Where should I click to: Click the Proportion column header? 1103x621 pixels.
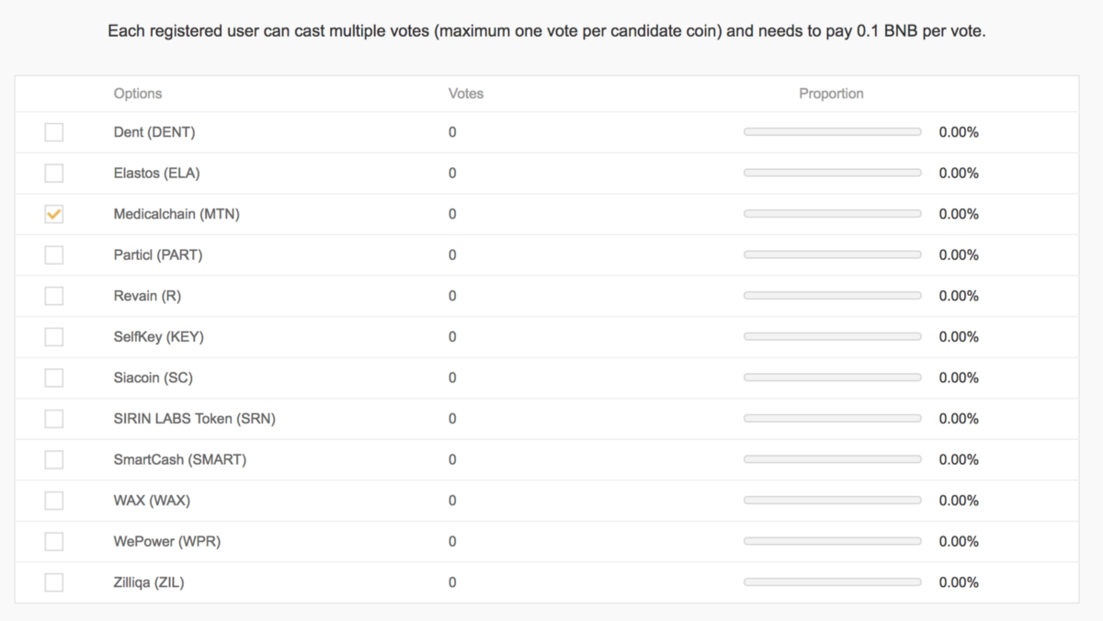pyautogui.click(x=831, y=94)
